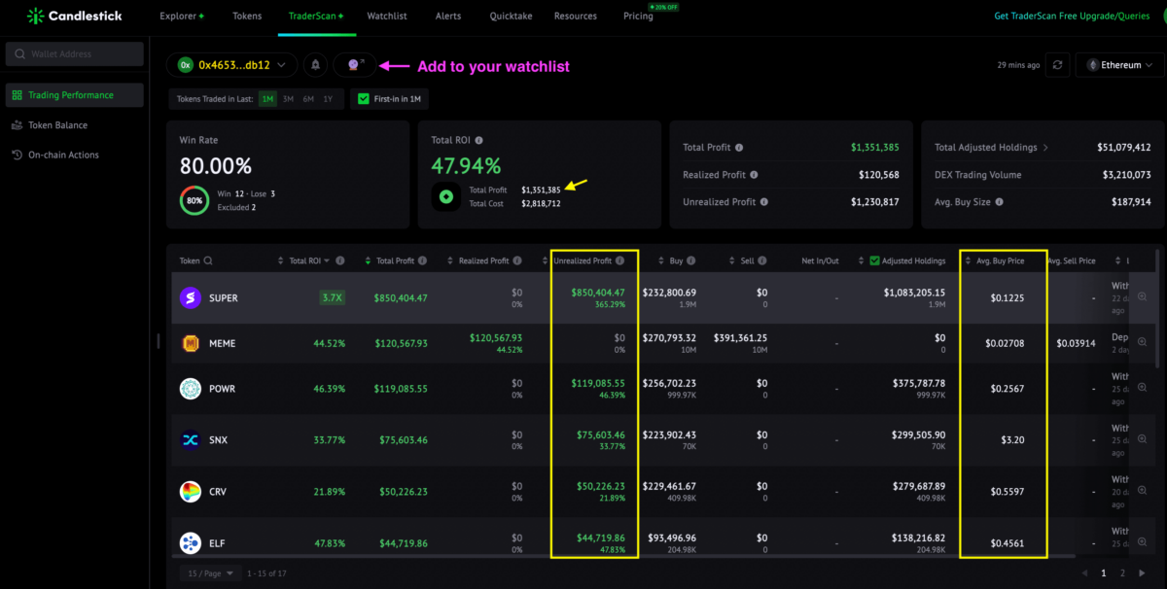Click the Candlestick logo
This screenshot has width=1167, height=589.
click(80, 17)
